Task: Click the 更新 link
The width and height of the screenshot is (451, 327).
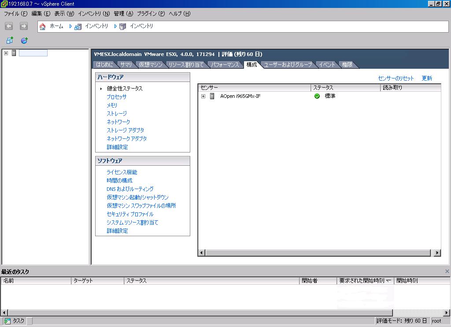Action: click(427, 78)
